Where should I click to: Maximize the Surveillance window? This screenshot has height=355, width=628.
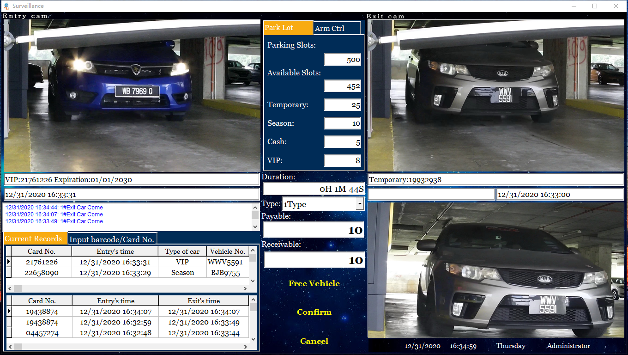595,6
